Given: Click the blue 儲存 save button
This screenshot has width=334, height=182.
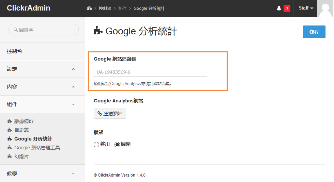Looking at the screenshot, I should [314, 32].
